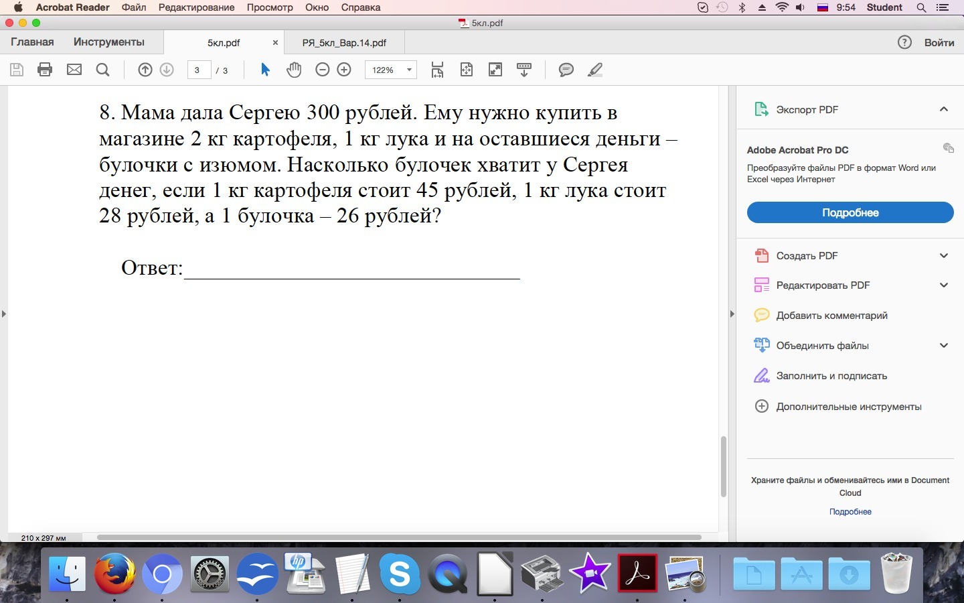Screen dimensions: 964x603
Task: Choose the arrow selection tool
Action: tap(265, 70)
